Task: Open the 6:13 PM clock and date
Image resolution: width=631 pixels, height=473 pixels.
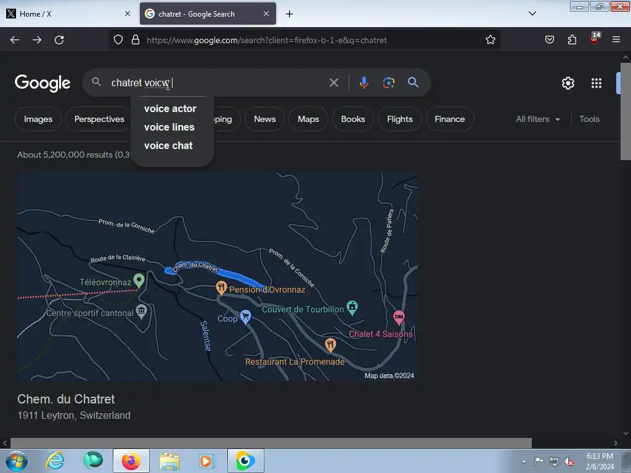Action: 600,461
